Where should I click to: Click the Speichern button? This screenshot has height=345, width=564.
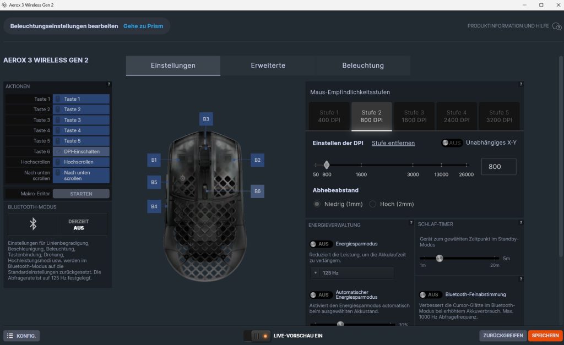545,336
